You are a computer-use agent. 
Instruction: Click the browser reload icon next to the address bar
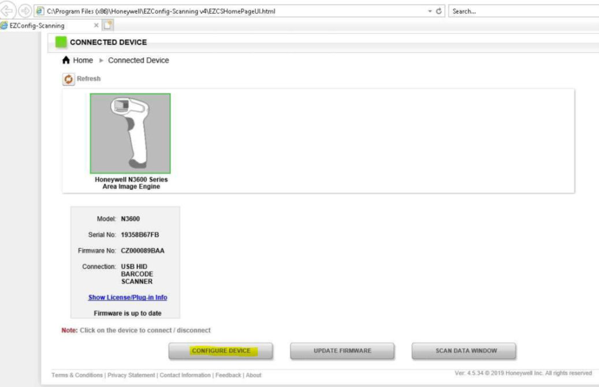[x=439, y=11]
